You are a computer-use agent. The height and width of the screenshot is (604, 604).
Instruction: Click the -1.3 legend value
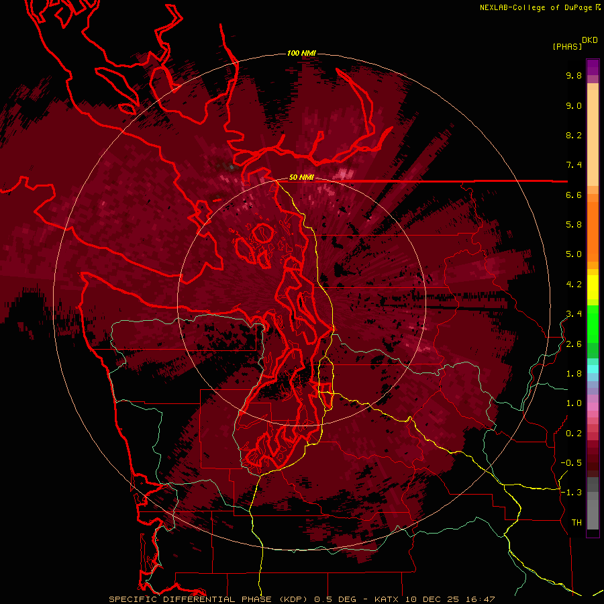pyautogui.click(x=571, y=493)
